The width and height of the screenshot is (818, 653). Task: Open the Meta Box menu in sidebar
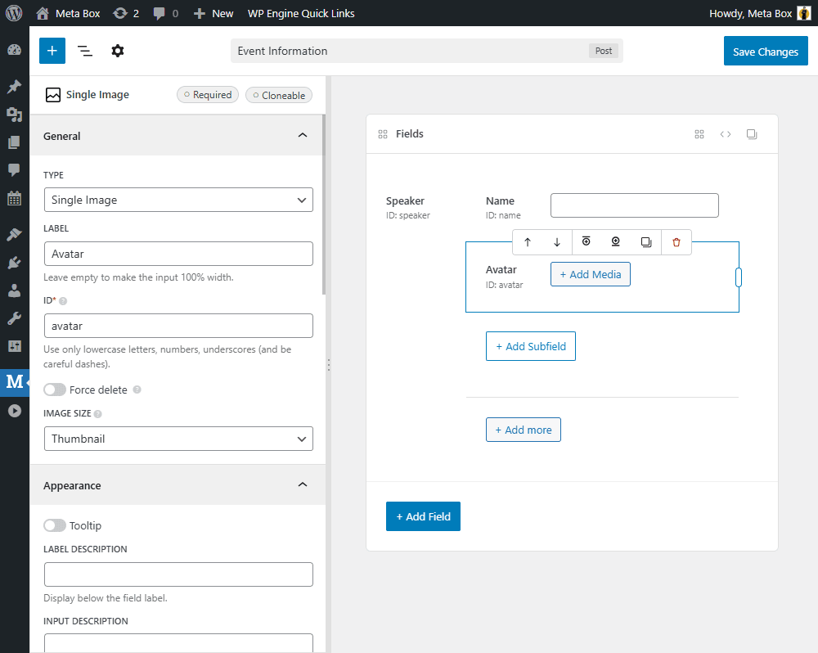[x=15, y=381]
